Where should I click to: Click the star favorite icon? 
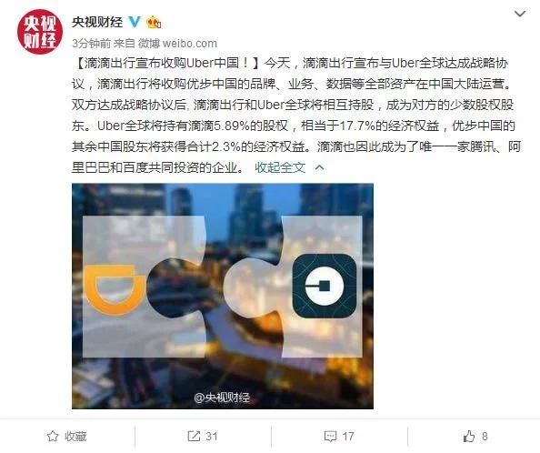53,436
